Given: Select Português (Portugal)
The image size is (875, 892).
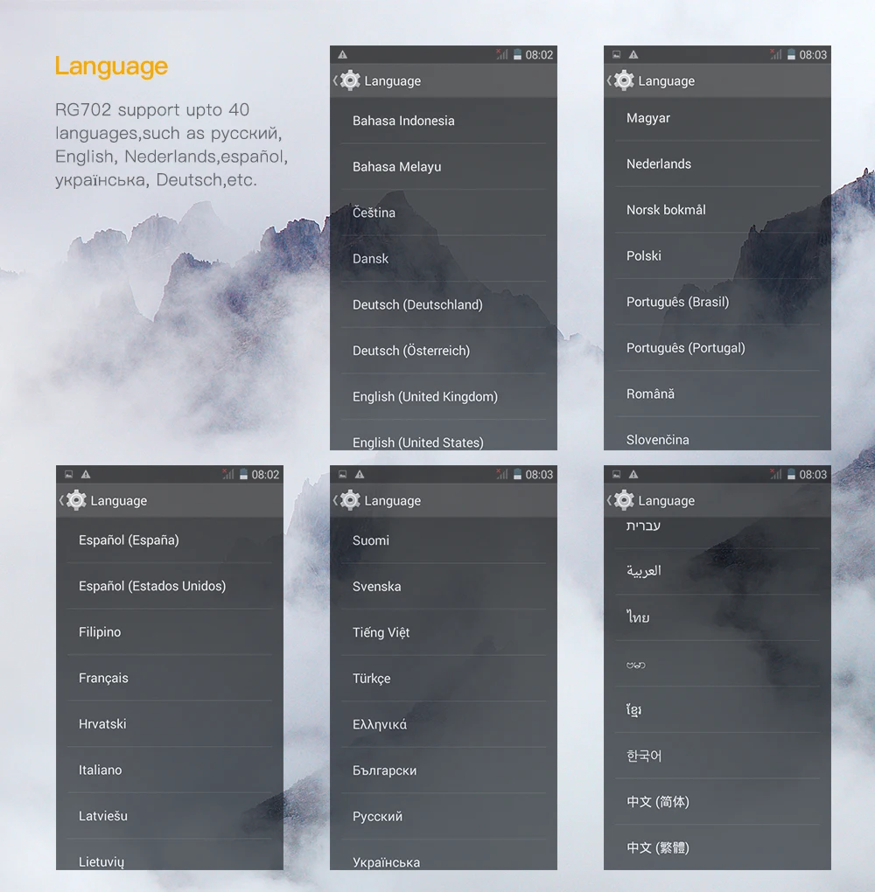Looking at the screenshot, I should coord(717,348).
